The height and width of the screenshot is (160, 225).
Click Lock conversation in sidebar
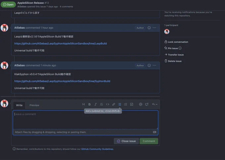coord(176,42)
